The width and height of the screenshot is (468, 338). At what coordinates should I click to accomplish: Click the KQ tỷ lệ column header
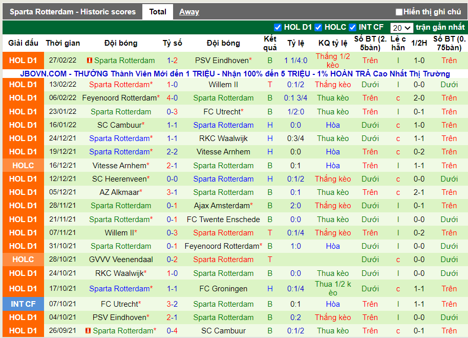[x=333, y=43]
